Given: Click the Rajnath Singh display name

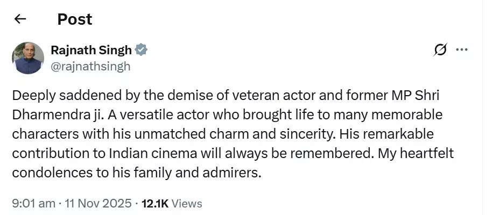Looking at the screenshot, I should tap(91, 50).
